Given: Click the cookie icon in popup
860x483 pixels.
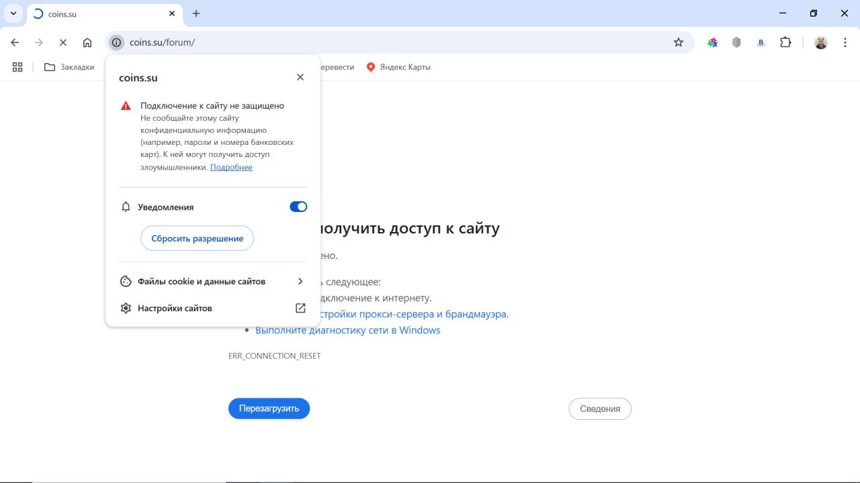Looking at the screenshot, I should [126, 281].
